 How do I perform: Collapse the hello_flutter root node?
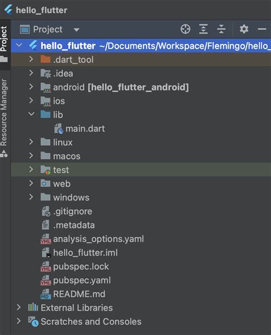[x=19, y=45]
